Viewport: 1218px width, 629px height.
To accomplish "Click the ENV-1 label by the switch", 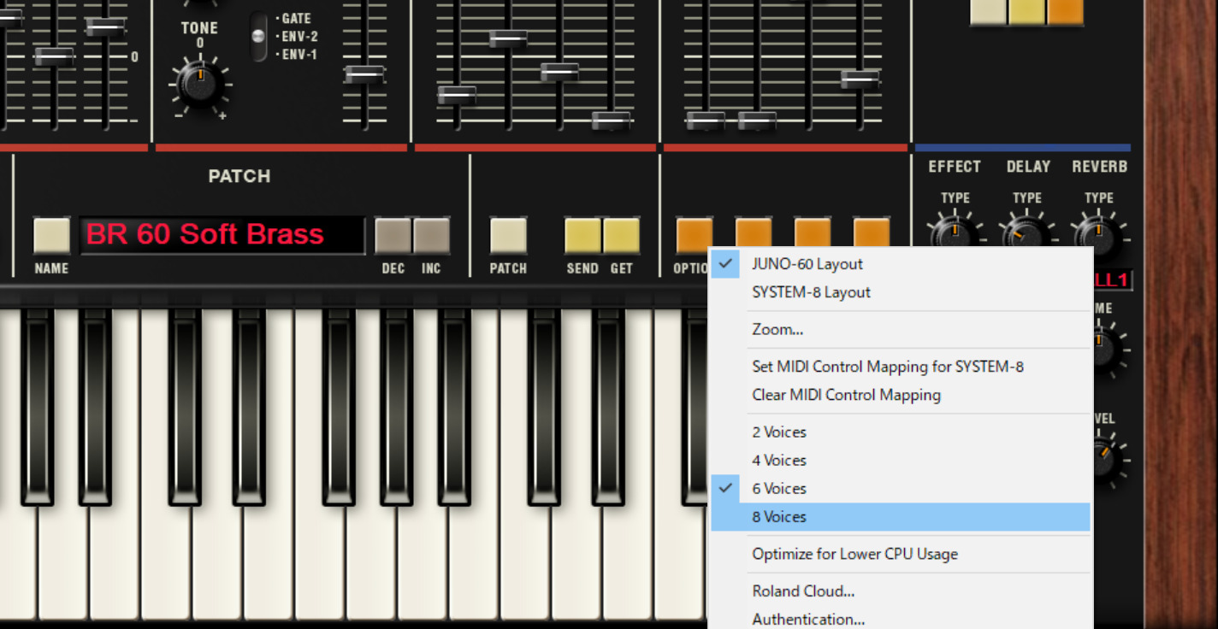I will pyautogui.click(x=299, y=55).
